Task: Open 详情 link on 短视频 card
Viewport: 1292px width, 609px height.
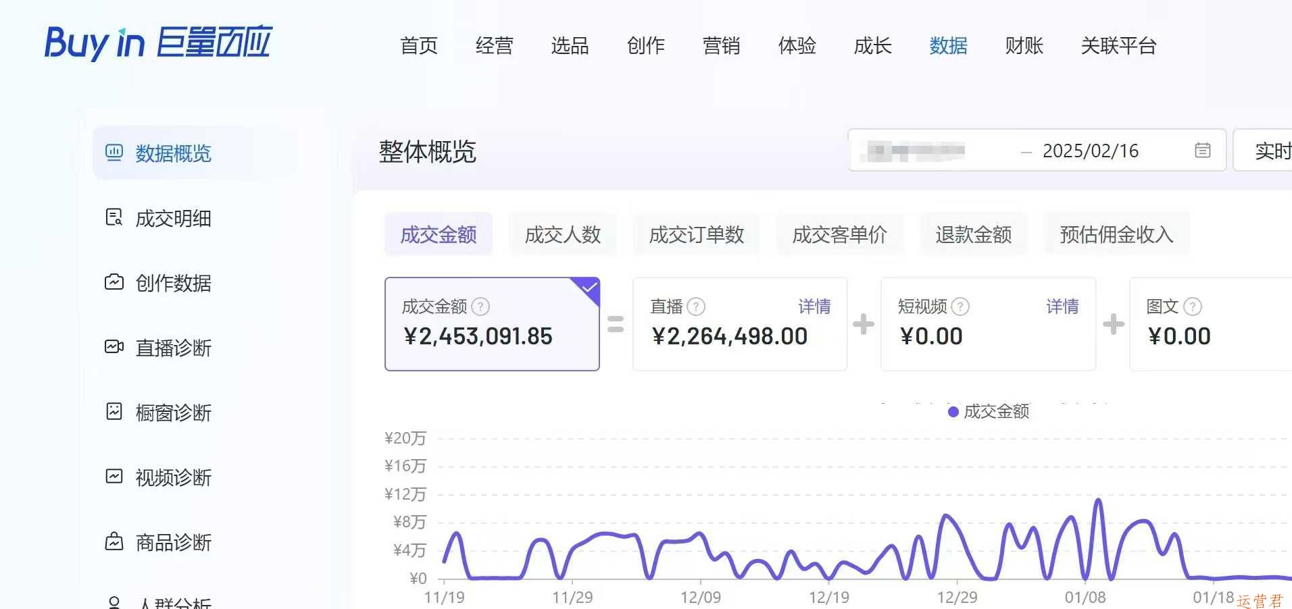Action: coord(1062,307)
